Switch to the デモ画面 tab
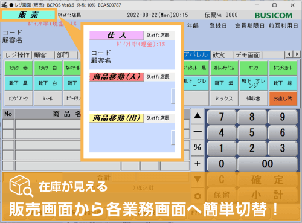Image resolution: width=302 pixels, height=223 pixels. 248,55
